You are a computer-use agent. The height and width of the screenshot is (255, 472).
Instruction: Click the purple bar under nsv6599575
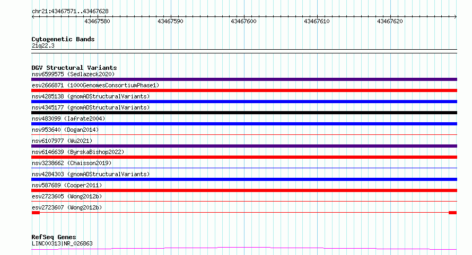point(244,79)
